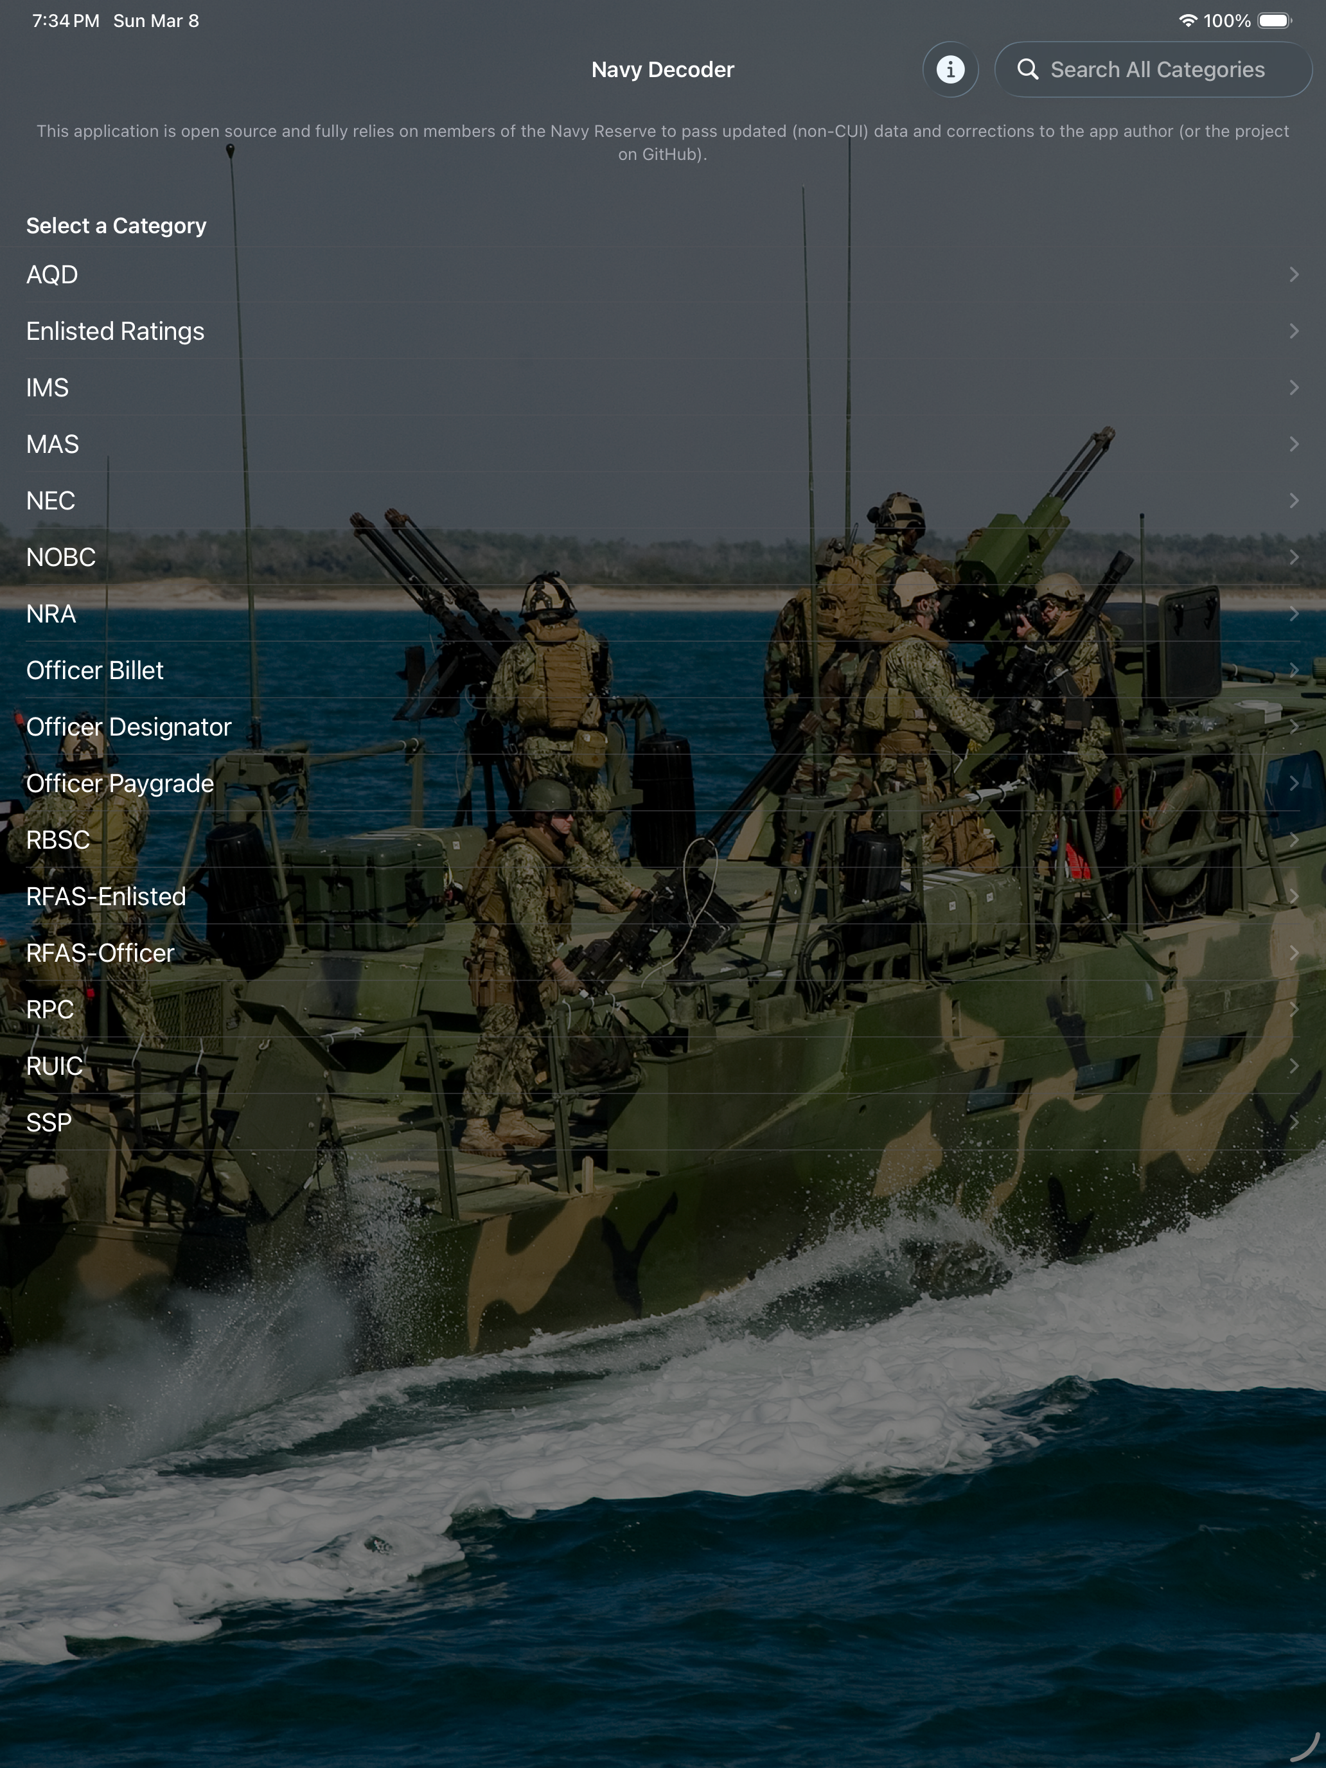Image resolution: width=1326 pixels, height=1768 pixels.
Task: Tap the open source notice text
Action: pyautogui.click(x=662, y=142)
